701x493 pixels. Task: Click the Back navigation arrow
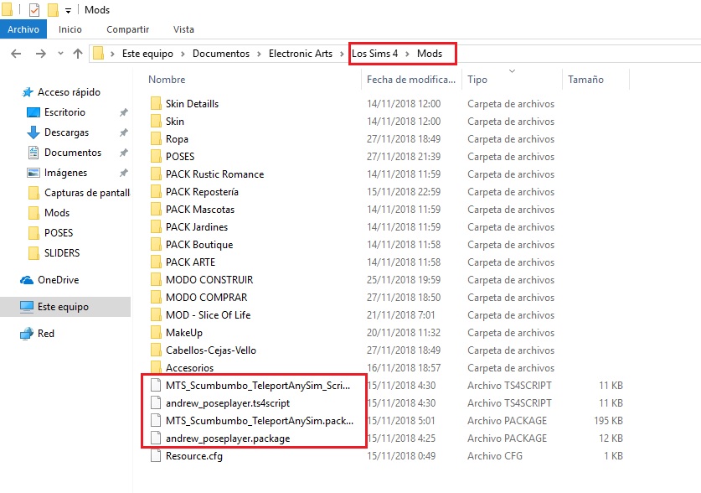coord(16,54)
